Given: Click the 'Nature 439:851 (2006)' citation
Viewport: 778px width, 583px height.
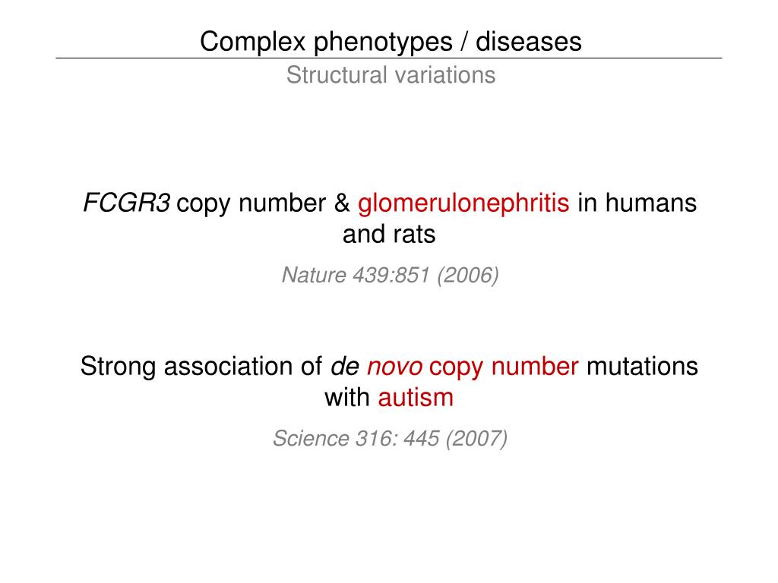Looking at the screenshot, I should click(x=390, y=275).
